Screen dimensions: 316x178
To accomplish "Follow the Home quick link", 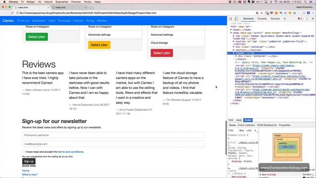I will [26, 171].
